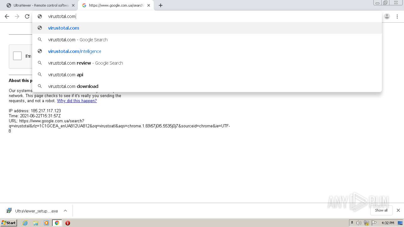Image resolution: width=404 pixels, height=227 pixels.
Task: Choose 'virustotal.com api' suggestion
Action: point(207,75)
